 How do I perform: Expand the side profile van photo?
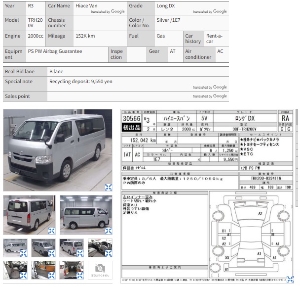coord(109,231)
